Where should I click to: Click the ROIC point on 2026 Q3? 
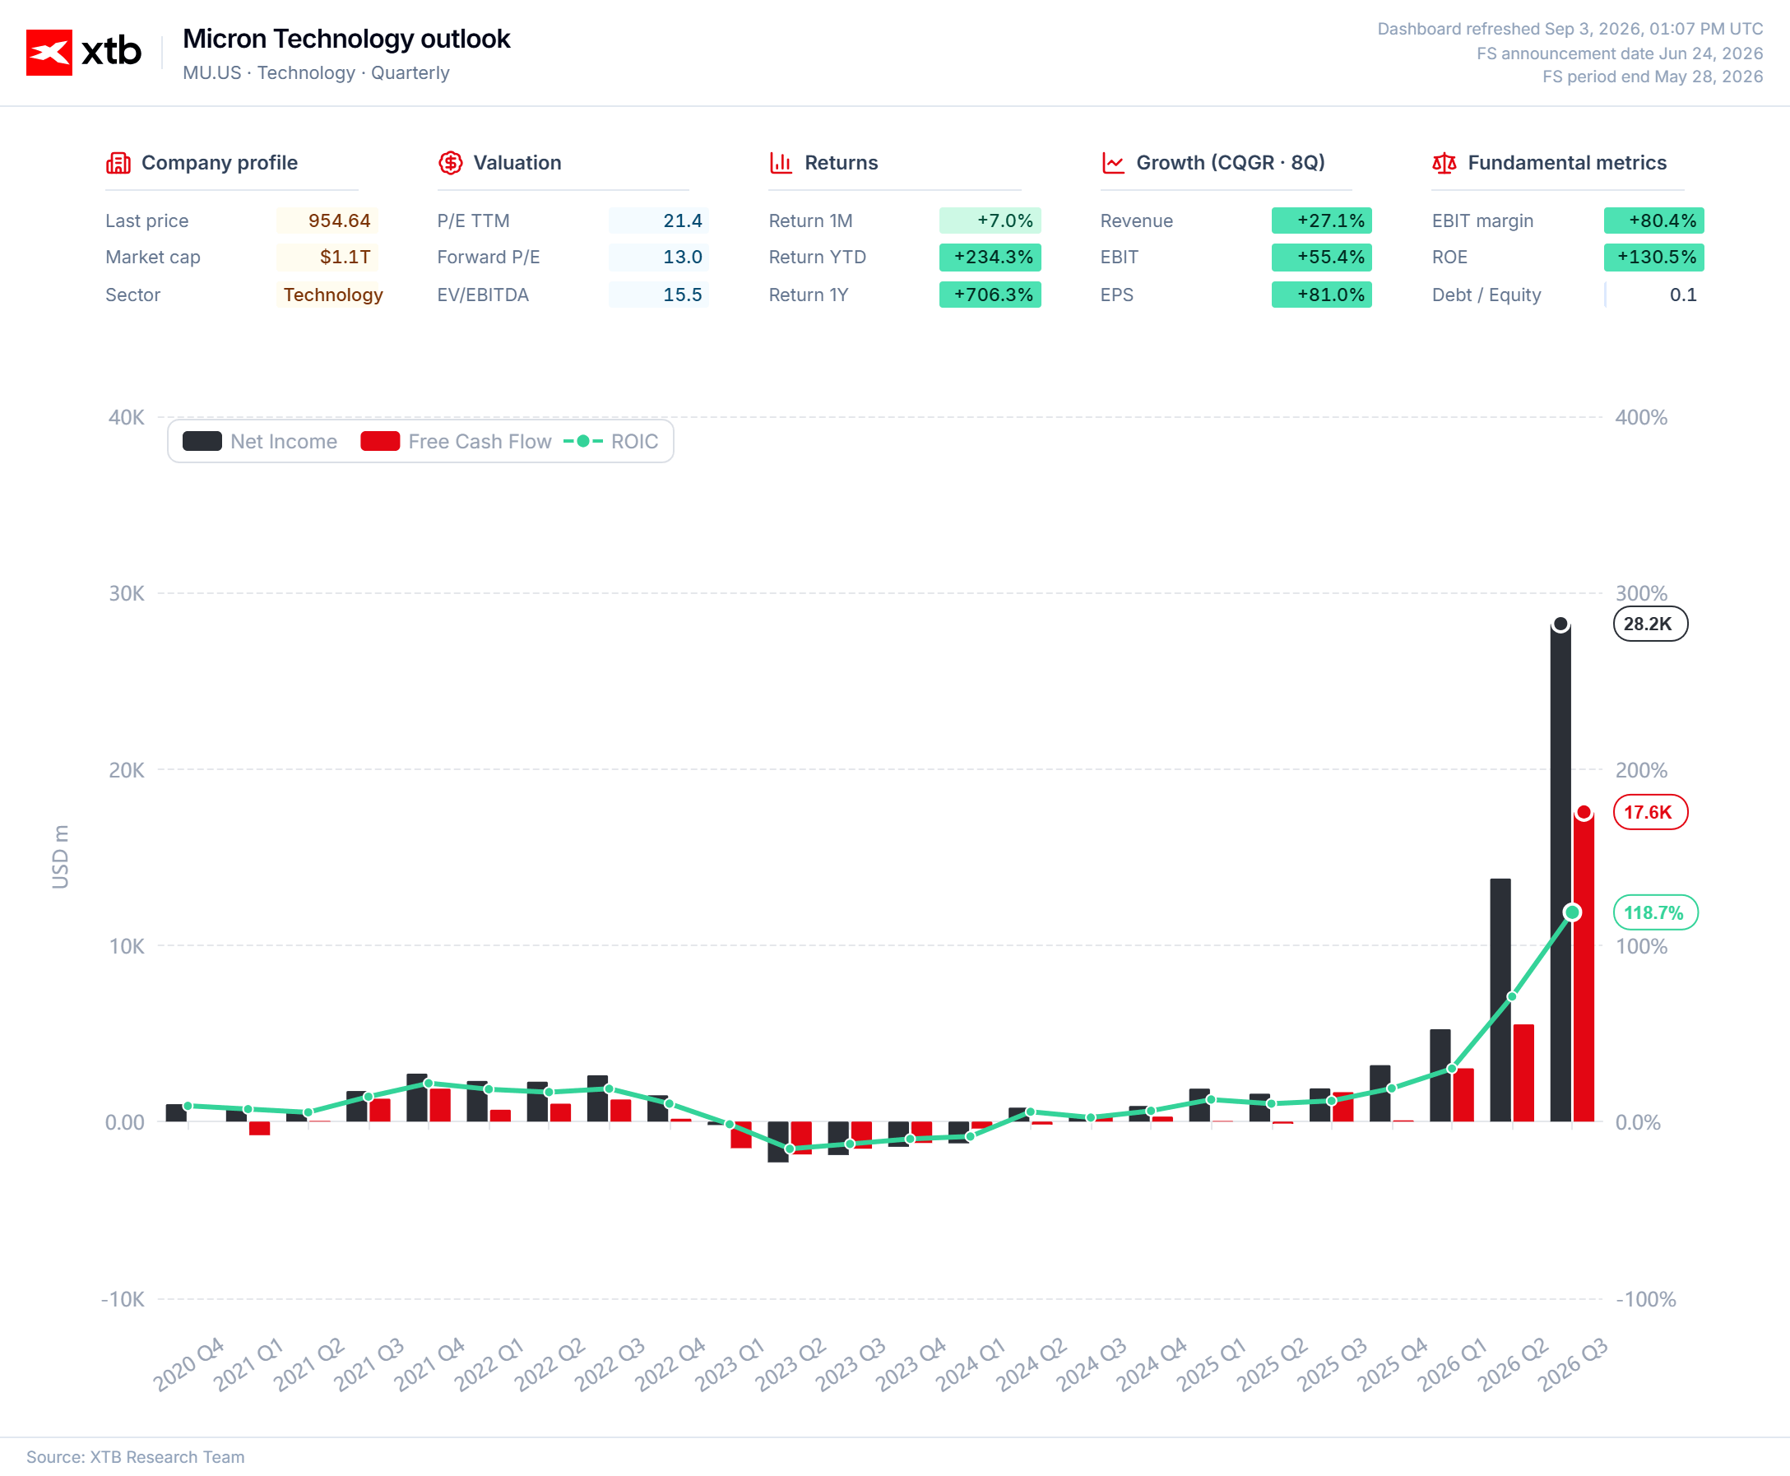(1572, 912)
